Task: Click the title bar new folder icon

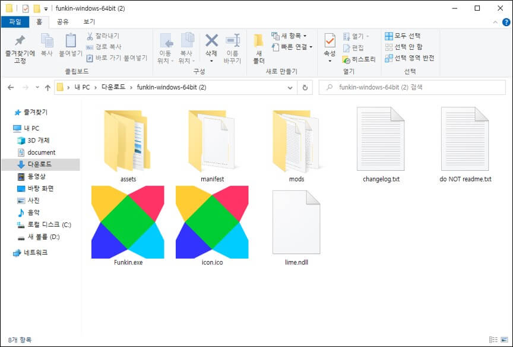Action: tap(37, 8)
